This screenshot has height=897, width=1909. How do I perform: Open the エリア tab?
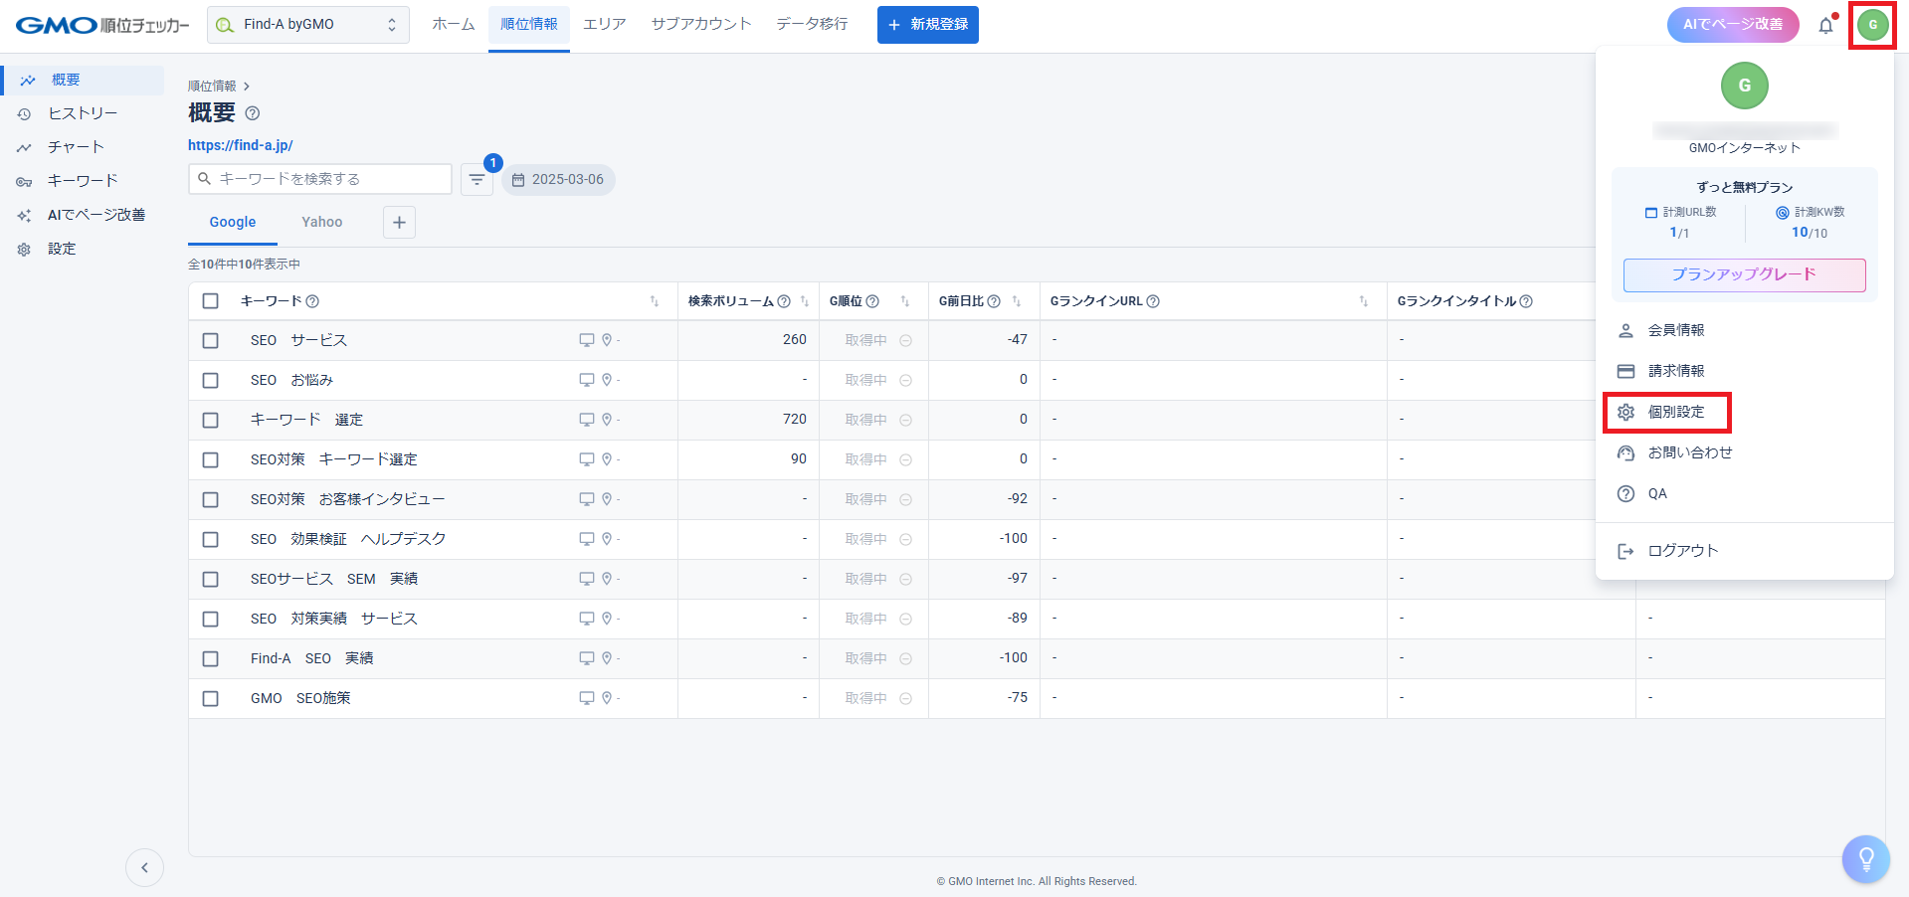pos(605,25)
